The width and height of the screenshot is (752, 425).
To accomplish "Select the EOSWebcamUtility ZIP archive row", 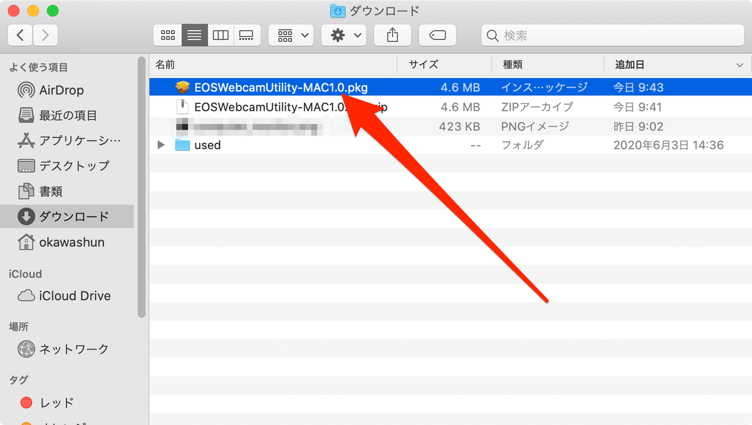I will (x=450, y=106).
